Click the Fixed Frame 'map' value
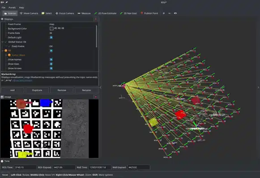 (x=52, y=24)
